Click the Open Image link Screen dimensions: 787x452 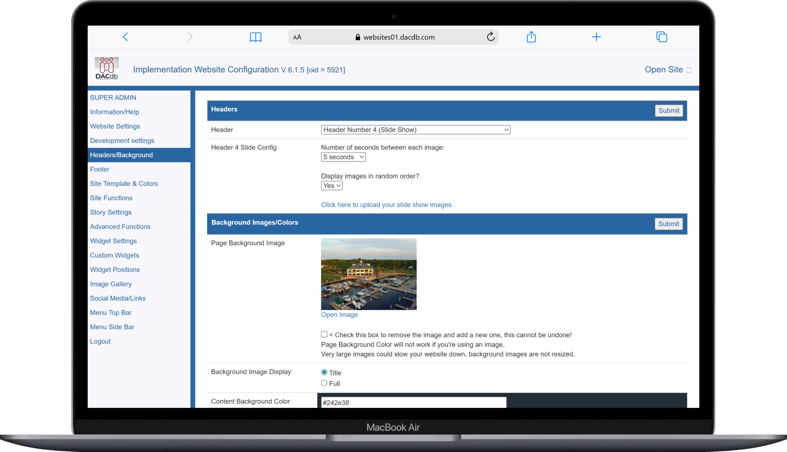pyautogui.click(x=339, y=315)
